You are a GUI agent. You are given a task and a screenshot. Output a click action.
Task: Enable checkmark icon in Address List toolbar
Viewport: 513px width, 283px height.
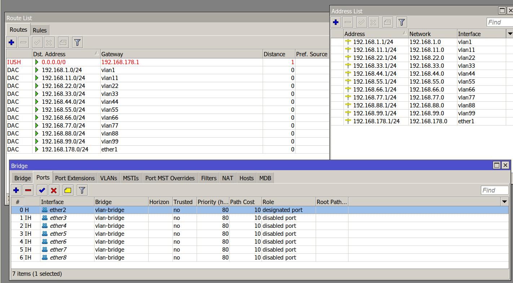tap(361, 22)
